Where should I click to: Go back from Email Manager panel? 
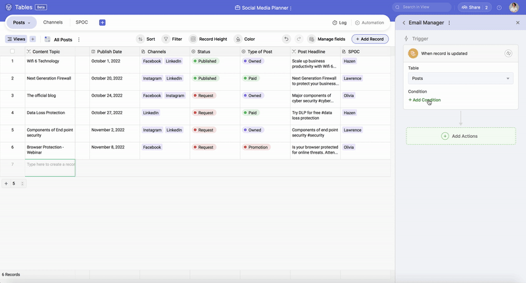click(x=404, y=22)
